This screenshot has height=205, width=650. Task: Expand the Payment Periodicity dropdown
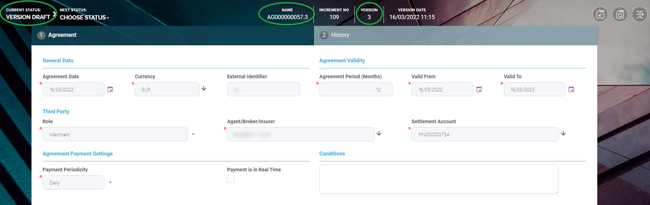110,182
